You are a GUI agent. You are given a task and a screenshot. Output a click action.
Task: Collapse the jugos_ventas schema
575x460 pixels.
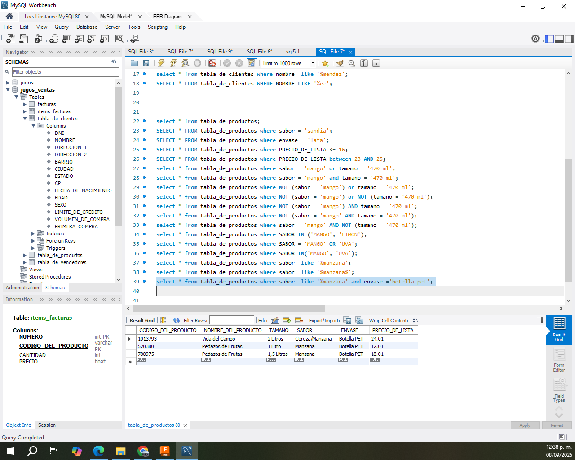8,90
